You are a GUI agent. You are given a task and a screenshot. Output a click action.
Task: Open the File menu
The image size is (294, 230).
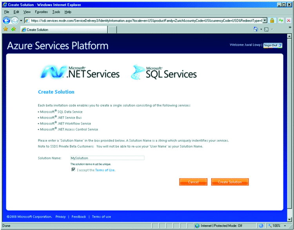point(6,12)
